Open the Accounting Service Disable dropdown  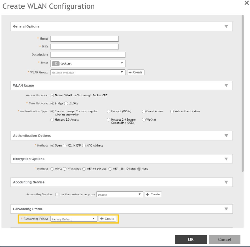[119, 194]
